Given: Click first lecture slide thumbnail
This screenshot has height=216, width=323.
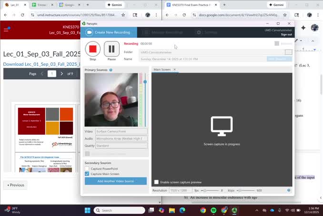Looking at the screenshot, I should coord(45,128).
